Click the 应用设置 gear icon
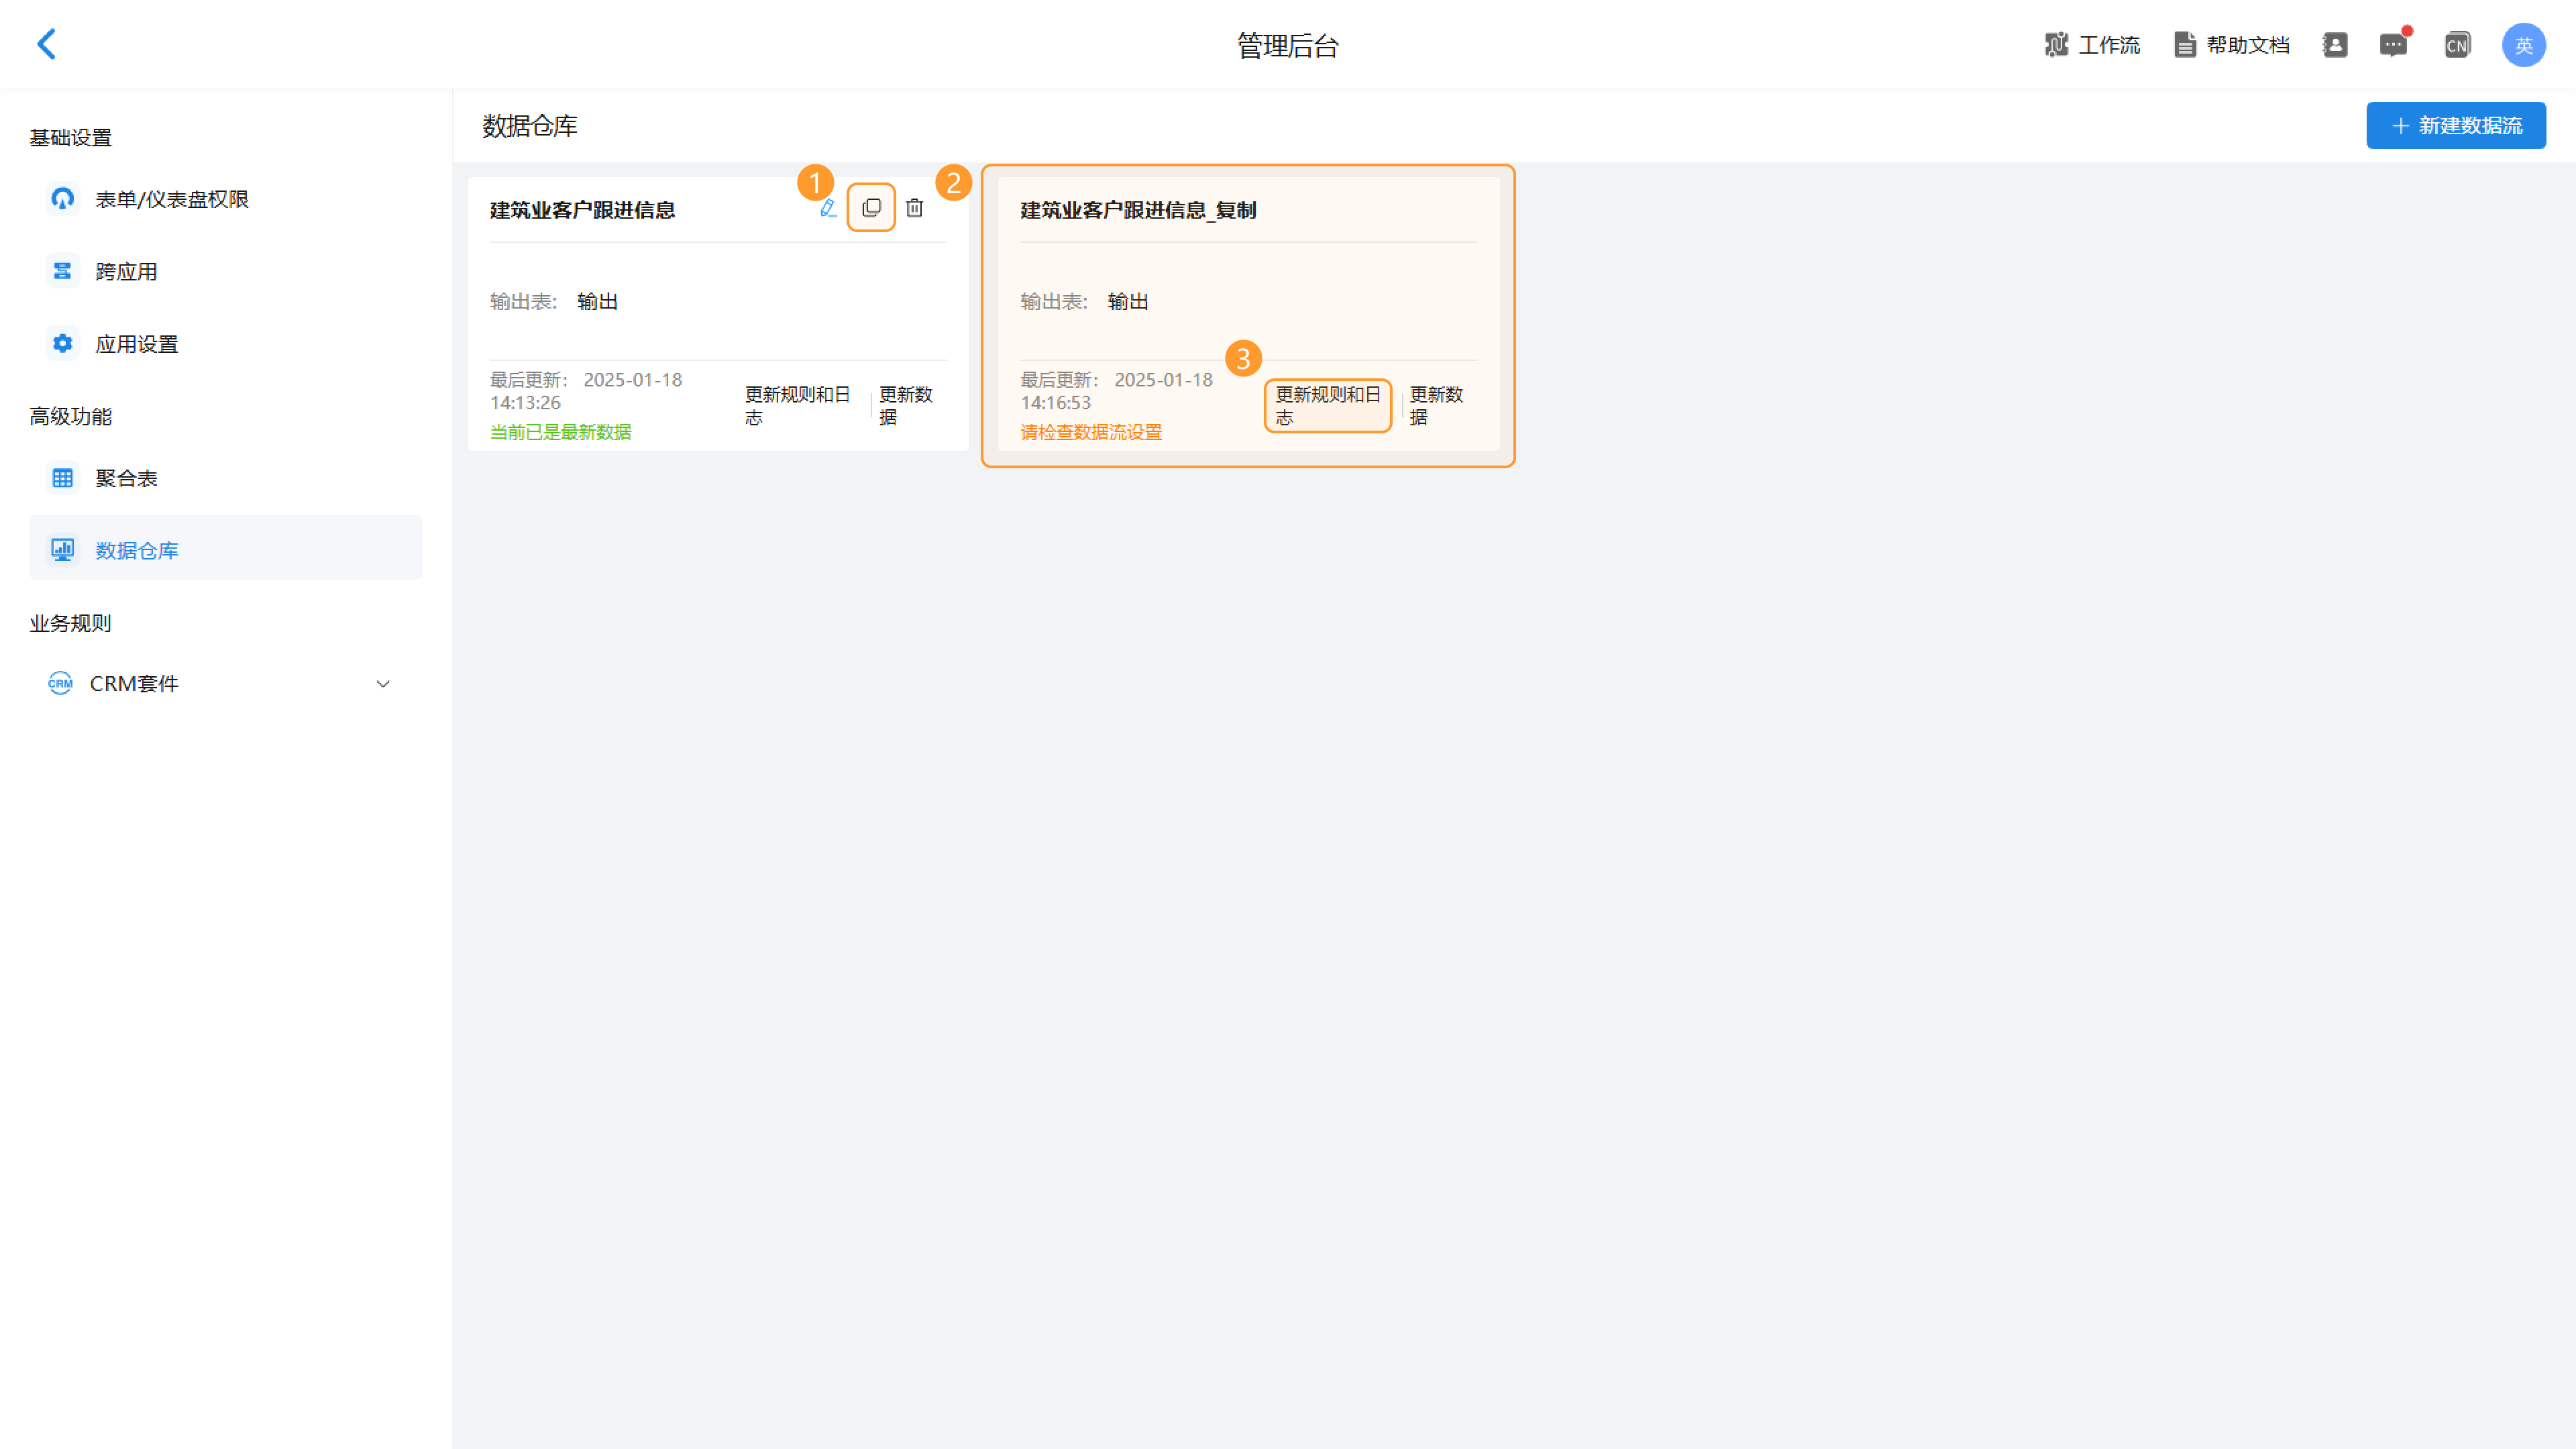The width and height of the screenshot is (2576, 1449). point(62,344)
